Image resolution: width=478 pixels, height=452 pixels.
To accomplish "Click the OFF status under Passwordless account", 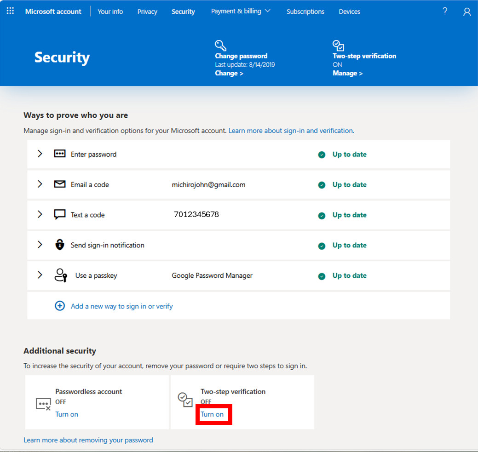I will [61, 402].
